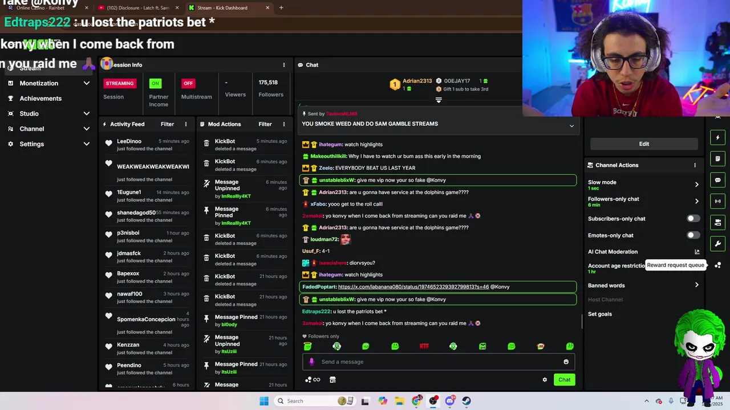Open the lightning bolt quick actions sidebar icon
Viewport: 730px width, 410px height.
coord(717,137)
